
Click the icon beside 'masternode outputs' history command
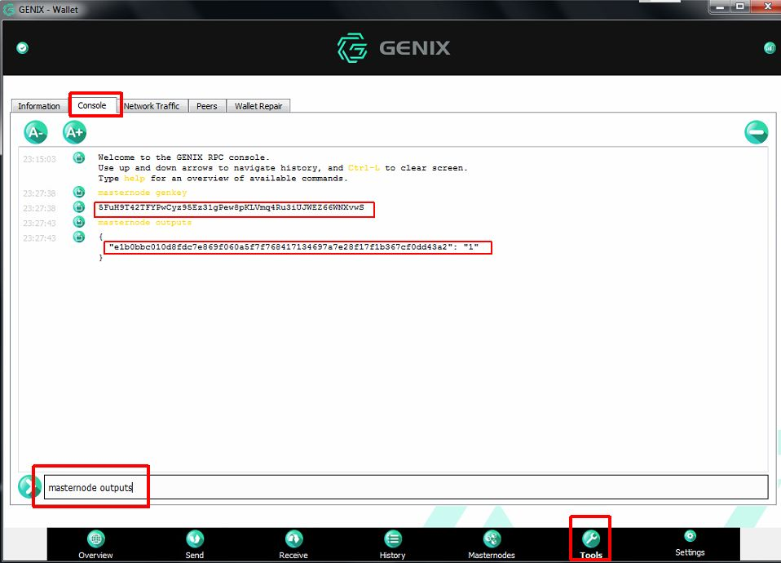point(79,221)
